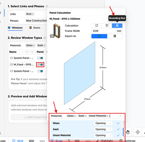Select the hand pan tool

(128, 132)
